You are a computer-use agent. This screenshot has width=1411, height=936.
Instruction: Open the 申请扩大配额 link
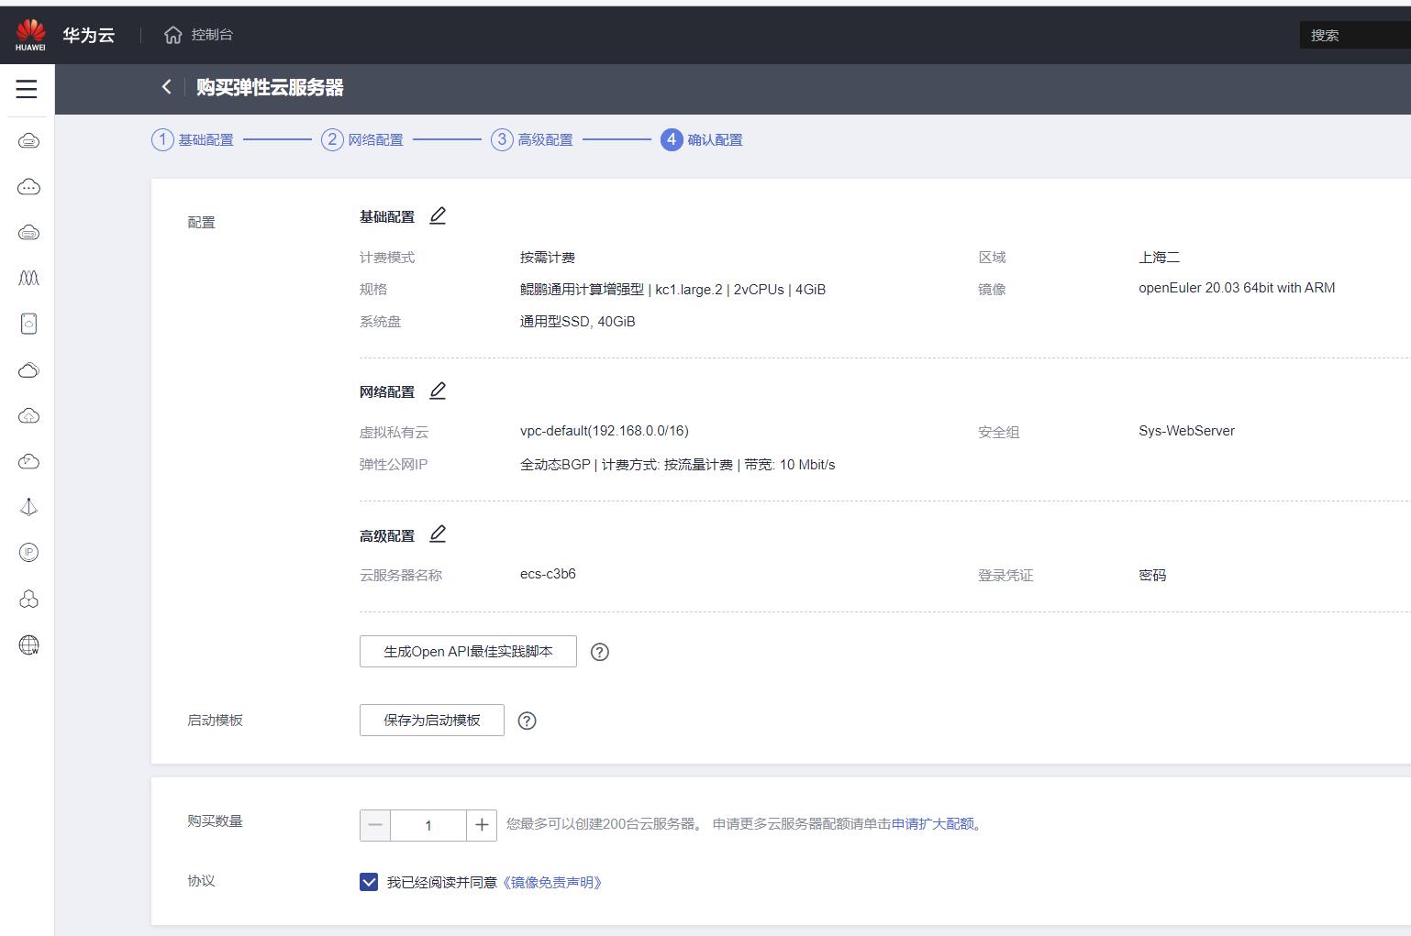tap(933, 824)
